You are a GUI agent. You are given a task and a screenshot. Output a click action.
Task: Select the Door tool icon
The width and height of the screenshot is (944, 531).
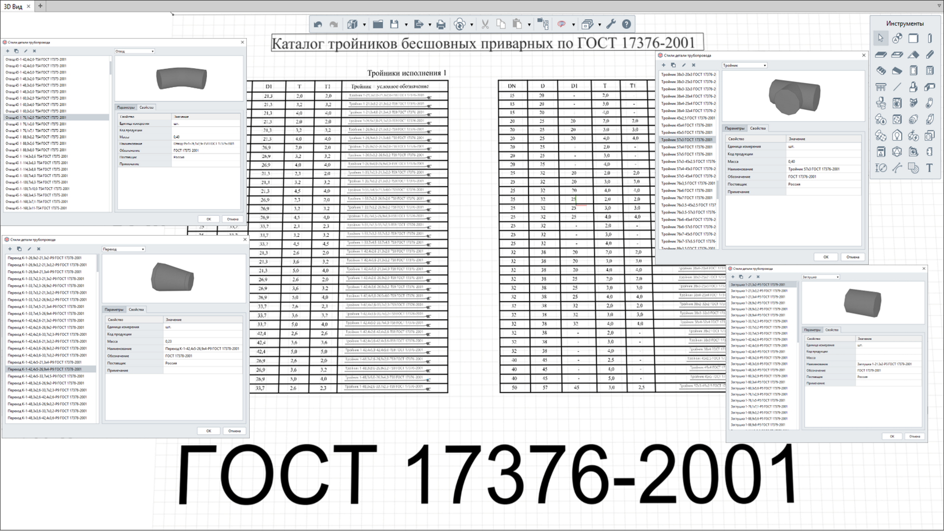(x=913, y=70)
